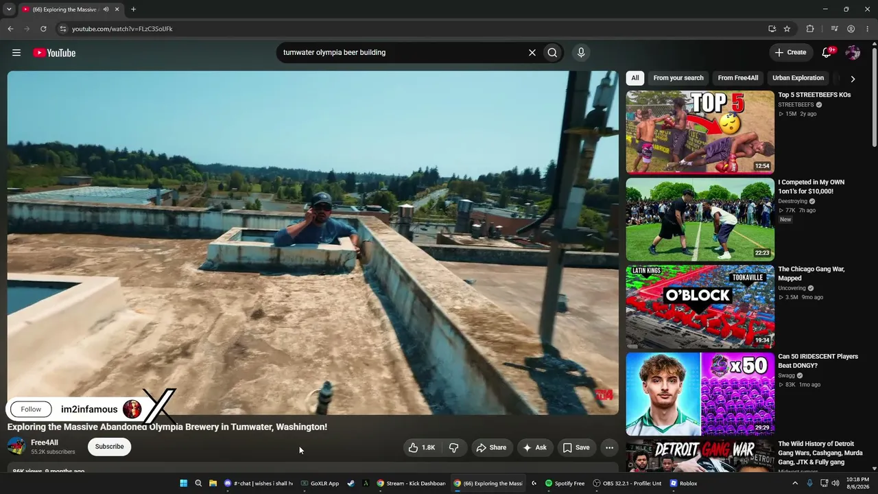Reload the page in Chrome
The height and width of the screenshot is (494, 878).
pyautogui.click(x=43, y=29)
